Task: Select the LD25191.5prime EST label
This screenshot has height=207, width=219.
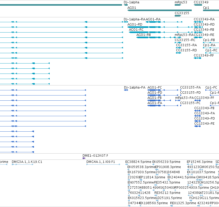Action: (x=169, y=198)
